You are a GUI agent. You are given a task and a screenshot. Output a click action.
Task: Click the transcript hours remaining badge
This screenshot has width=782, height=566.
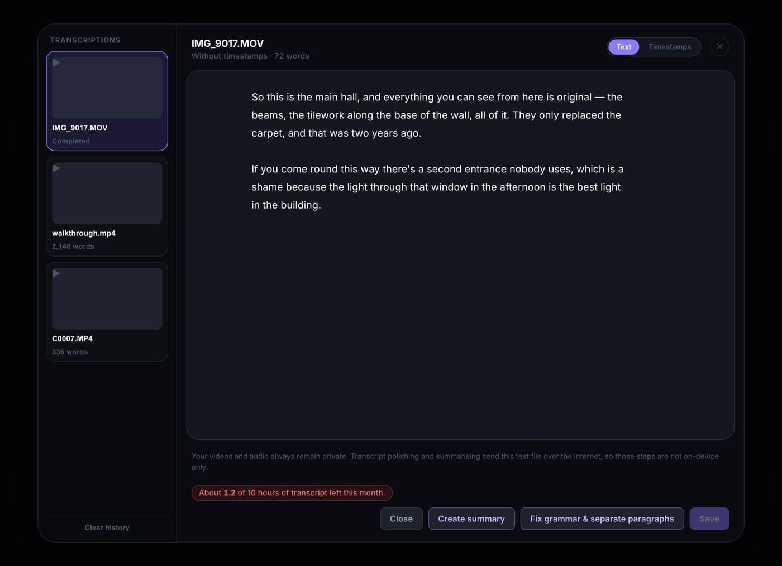[x=292, y=493]
